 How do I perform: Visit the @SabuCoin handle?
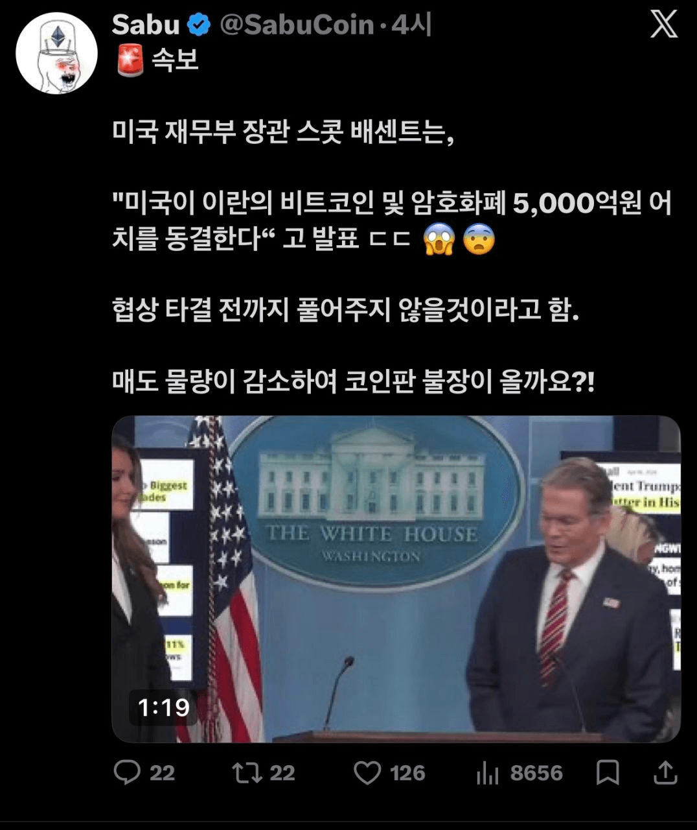tap(297, 25)
